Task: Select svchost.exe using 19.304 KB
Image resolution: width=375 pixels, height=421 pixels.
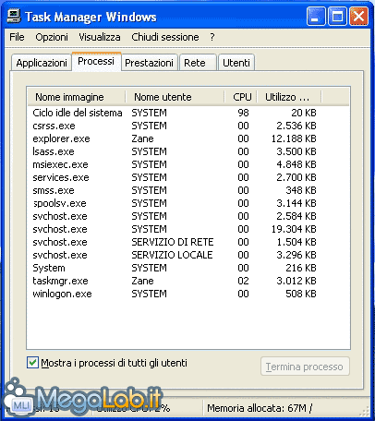Action: pyautogui.click(x=188, y=229)
